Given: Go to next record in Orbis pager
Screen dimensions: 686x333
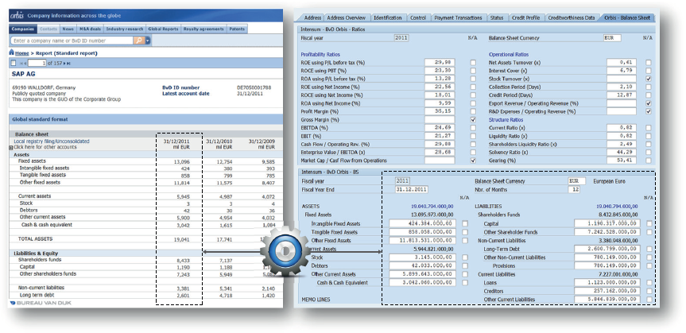Looking at the screenshot, I should pos(64,64).
